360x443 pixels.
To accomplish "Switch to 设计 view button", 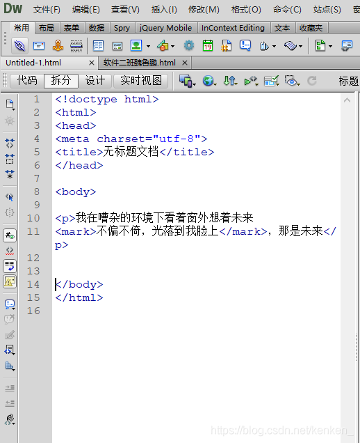I will click(95, 81).
